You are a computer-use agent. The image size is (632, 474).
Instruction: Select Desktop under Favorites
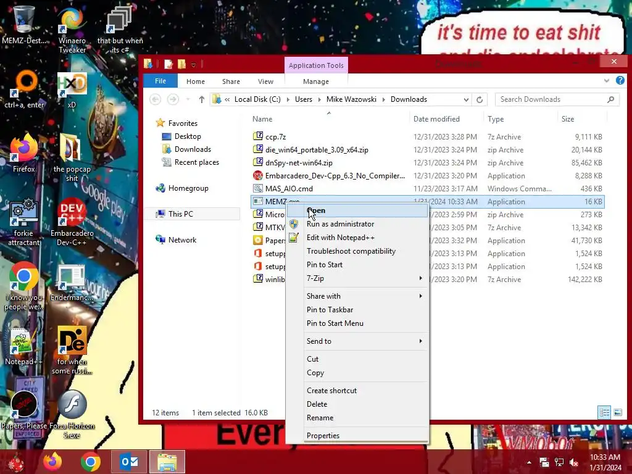pyautogui.click(x=188, y=136)
